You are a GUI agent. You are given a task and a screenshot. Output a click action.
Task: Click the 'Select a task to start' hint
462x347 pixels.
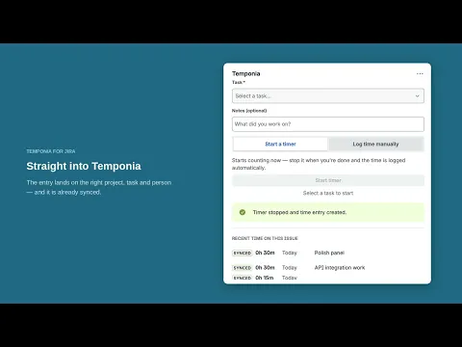pyautogui.click(x=328, y=193)
